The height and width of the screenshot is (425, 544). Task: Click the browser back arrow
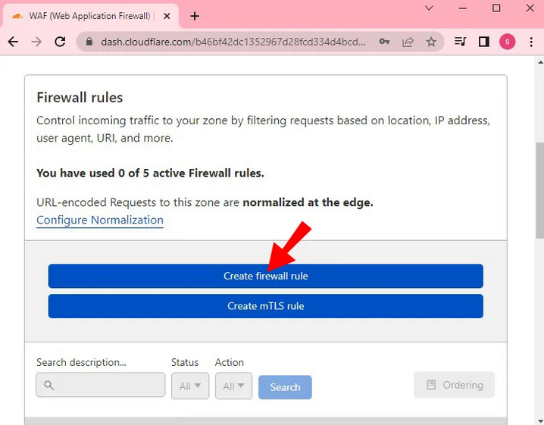pyautogui.click(x=13, y=42)
